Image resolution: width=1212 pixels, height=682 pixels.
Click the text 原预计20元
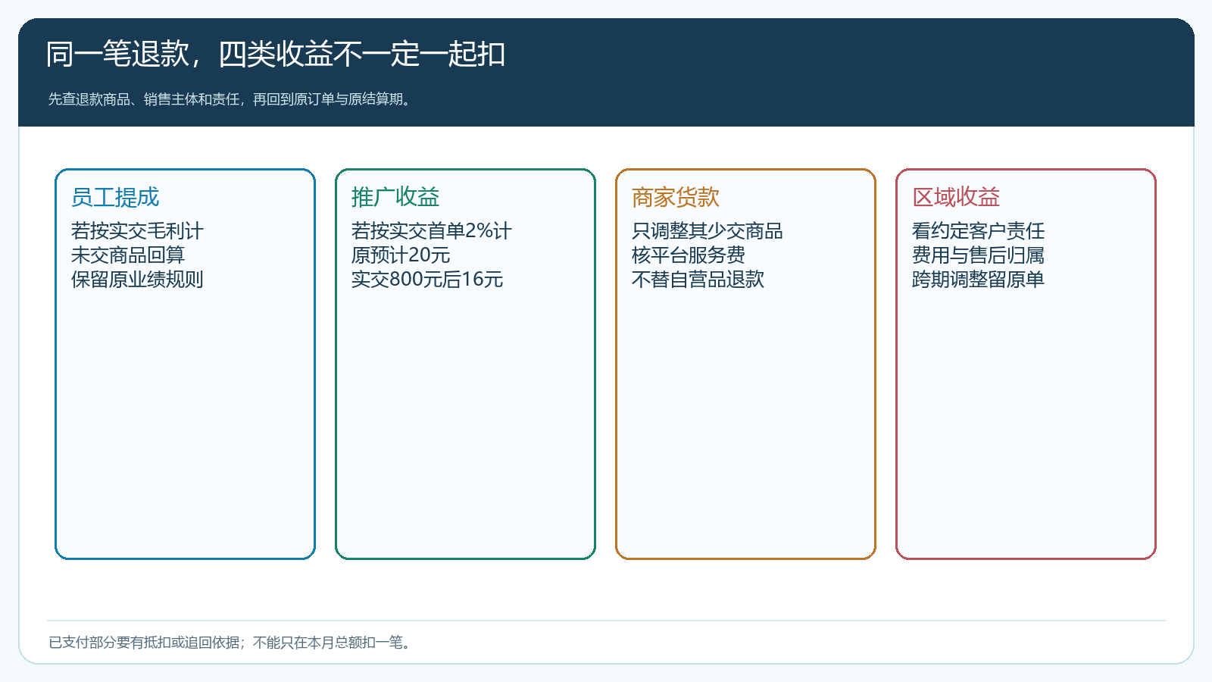point(401,255)
